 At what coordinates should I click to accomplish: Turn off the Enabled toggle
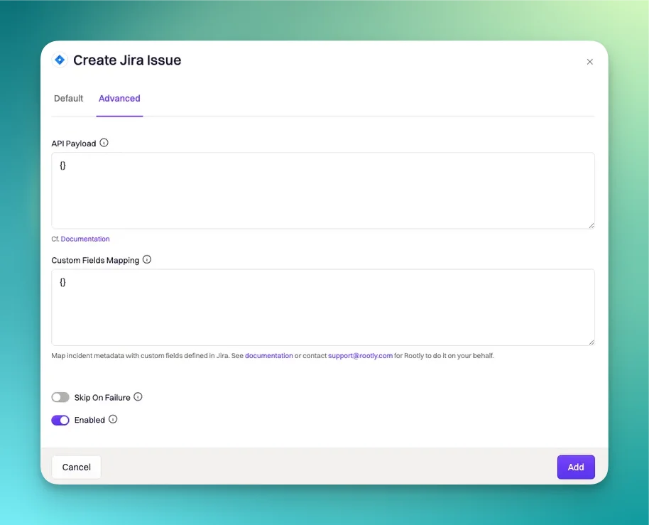tap(60, 421)
